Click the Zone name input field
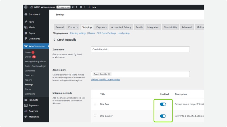This screenshot has height=127, width=227. pos(140,49)
